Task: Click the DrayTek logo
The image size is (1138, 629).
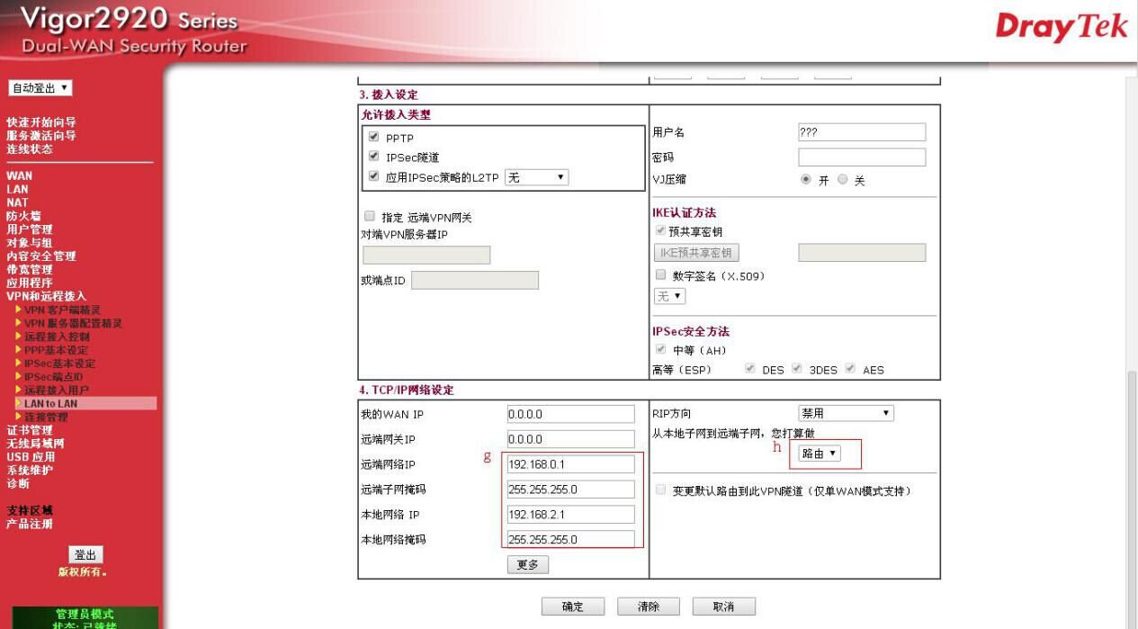Action: [x=1061, y=27]
